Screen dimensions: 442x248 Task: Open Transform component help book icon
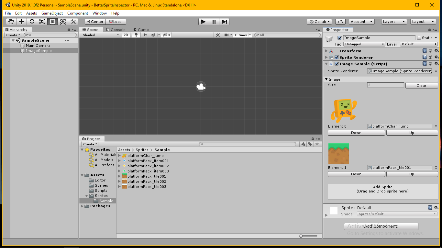425,51
